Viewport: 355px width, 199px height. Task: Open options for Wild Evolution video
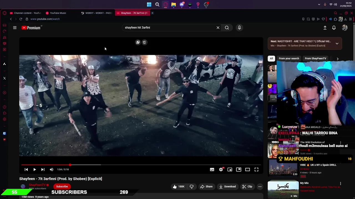(340, 143)
